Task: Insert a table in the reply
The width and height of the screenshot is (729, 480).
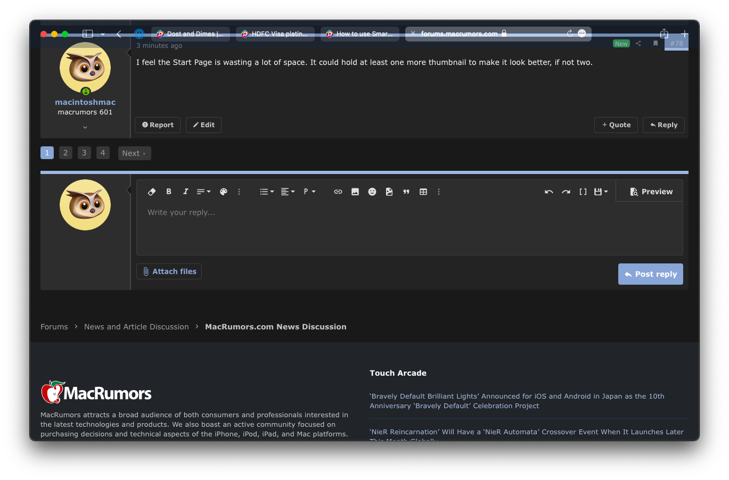Action: click(423, 192)
